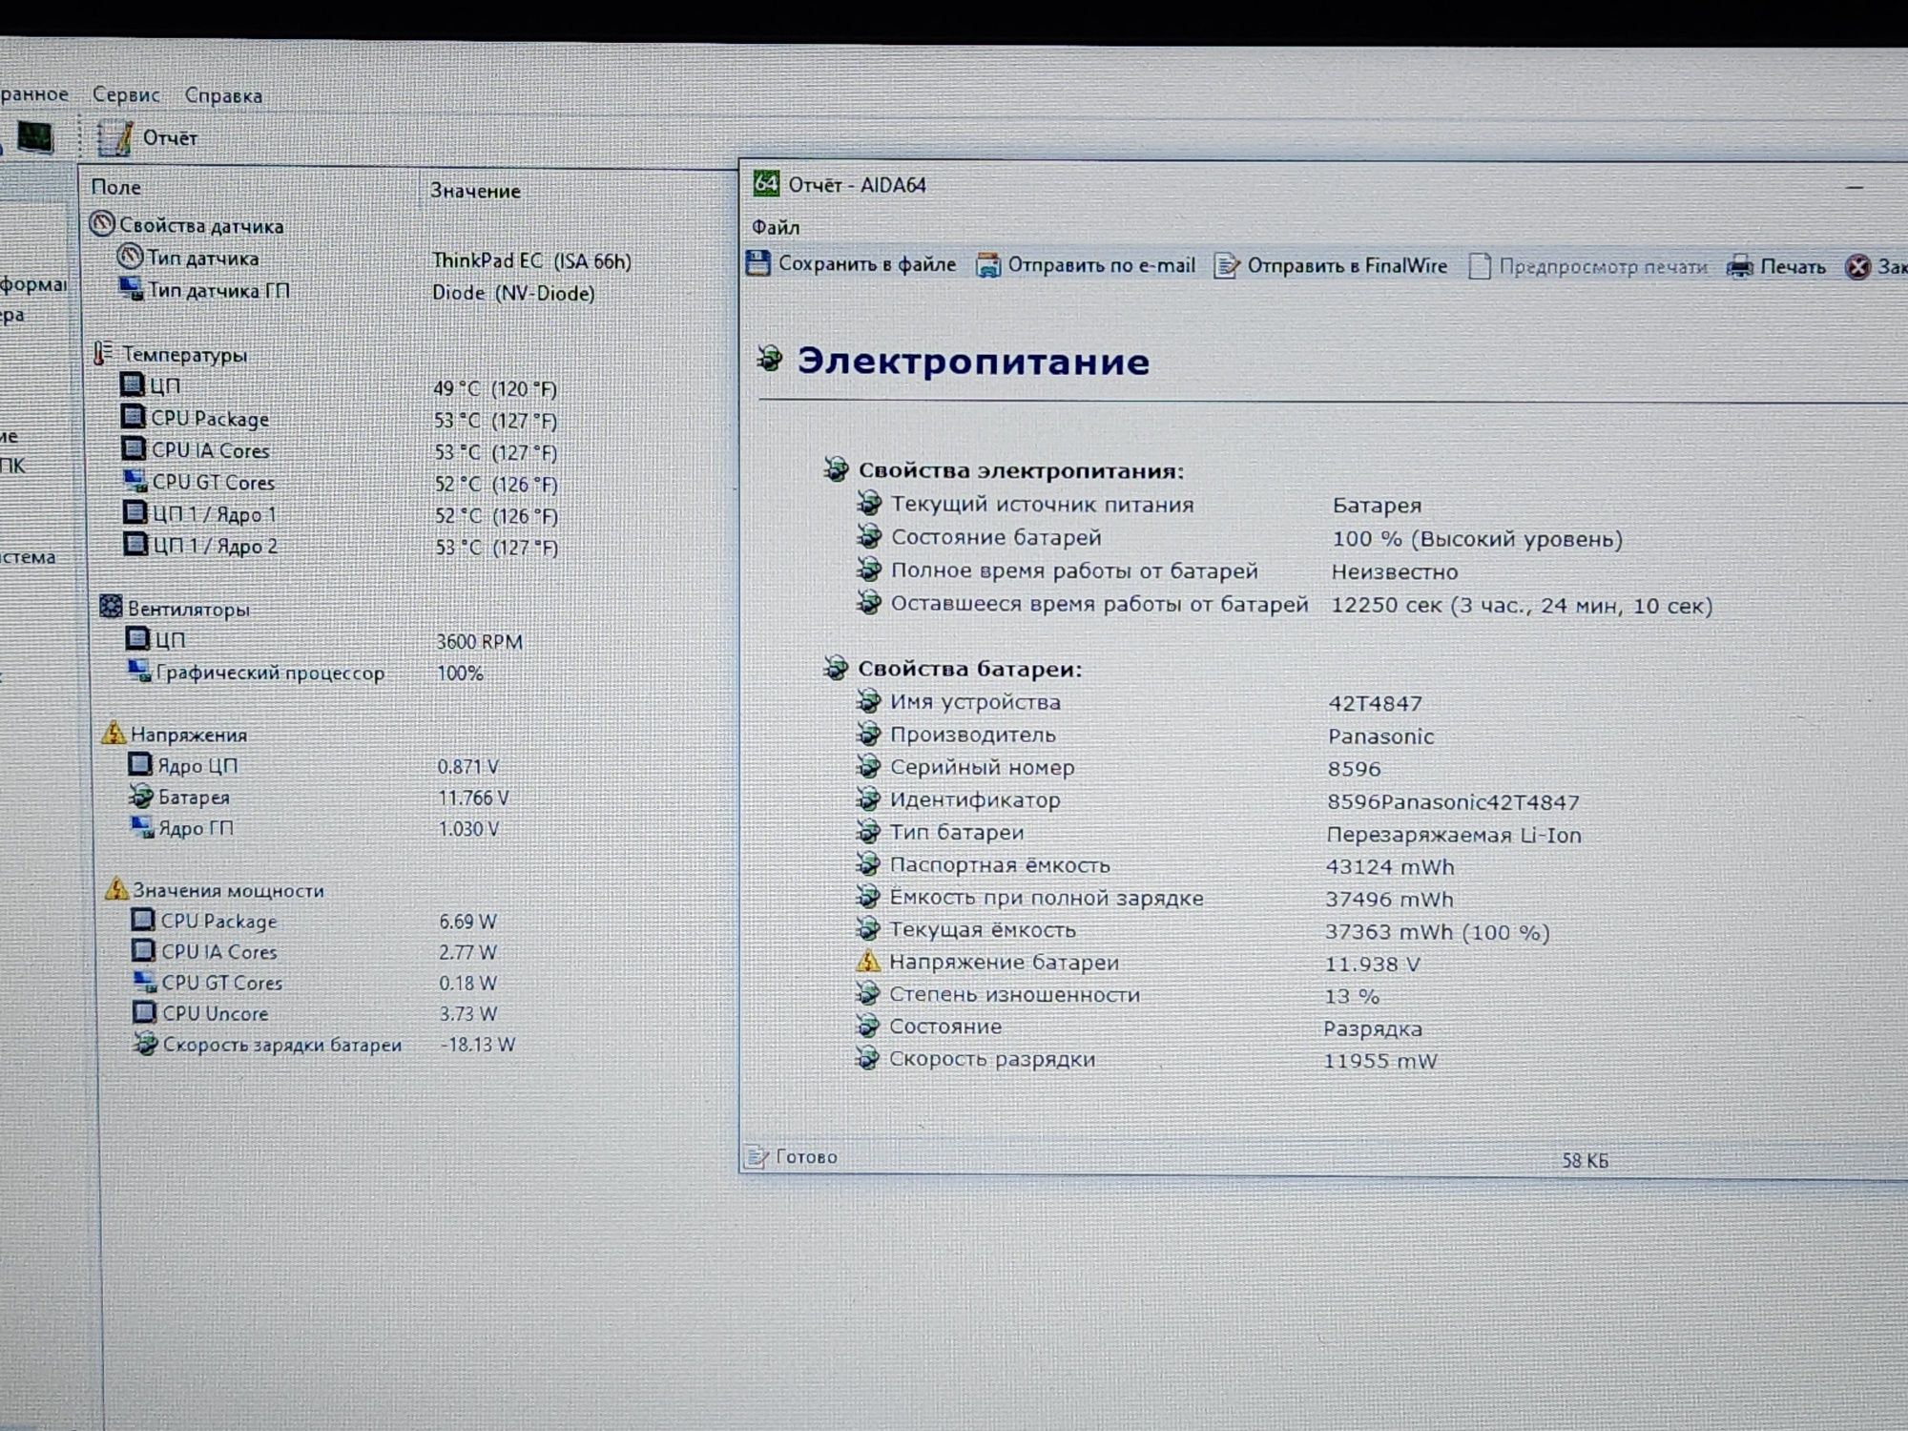Click the plug icon beside Электропитание heading
The image size is (1908, 1431).
770,360
